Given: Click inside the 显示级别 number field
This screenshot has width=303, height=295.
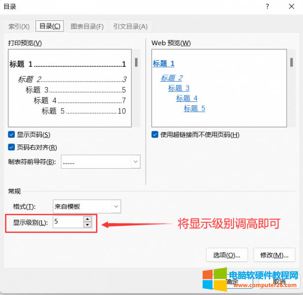Looking at the screenshot, I should (x=67, y=222).
